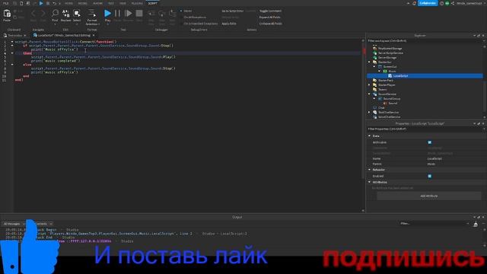Select the SCRIPT ribbon tab
The image size is (487, 274).
tap(152, 3)
